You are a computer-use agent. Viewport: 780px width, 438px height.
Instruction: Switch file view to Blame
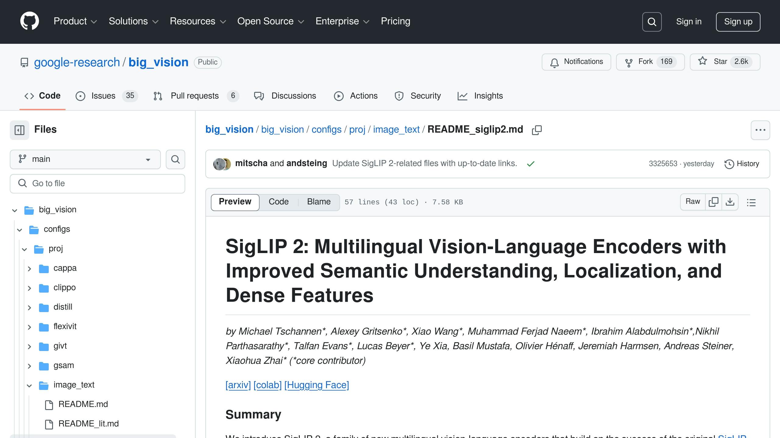tap(319, 202)
